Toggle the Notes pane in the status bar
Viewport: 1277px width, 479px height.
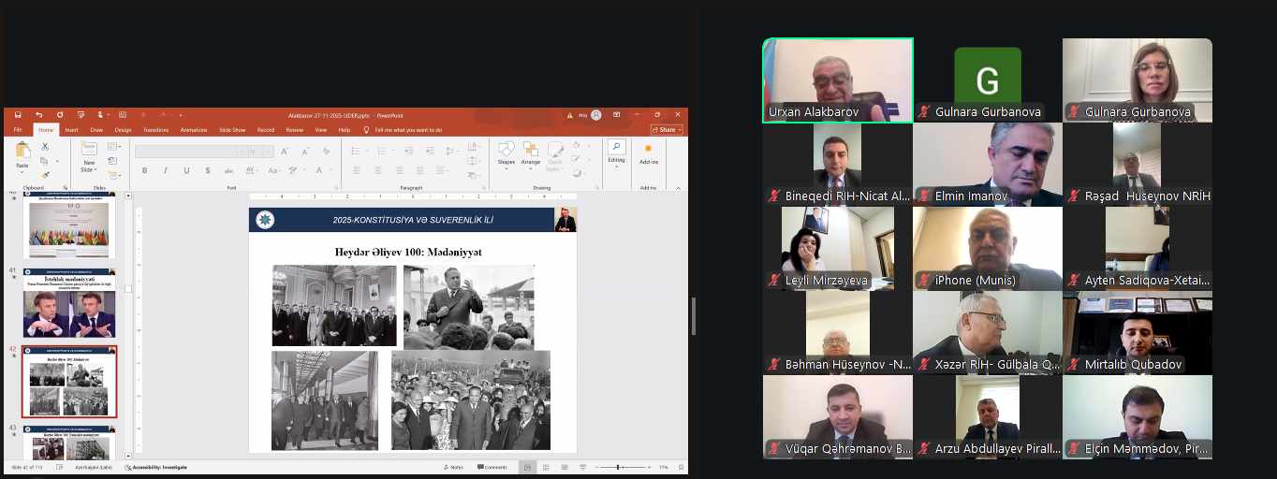tap(451, 467)
